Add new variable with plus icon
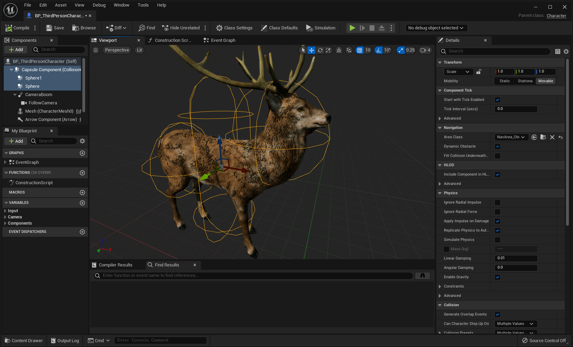This screenshot has height=347, width=573. [x=82, y=203]
